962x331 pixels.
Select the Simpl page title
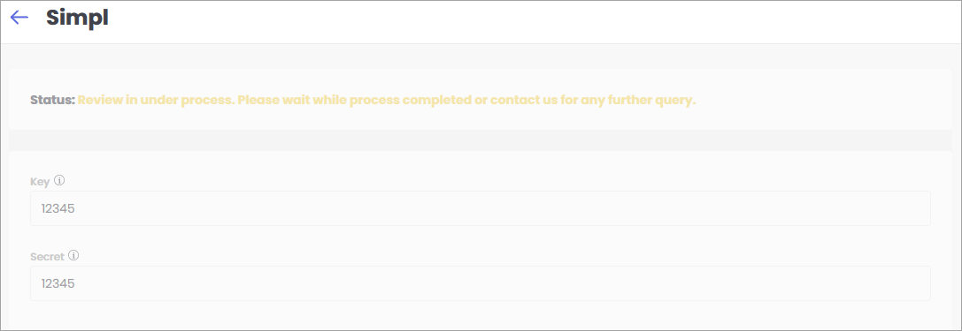pos(77,18)
